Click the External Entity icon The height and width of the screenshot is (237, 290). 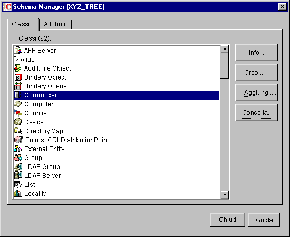18,149
